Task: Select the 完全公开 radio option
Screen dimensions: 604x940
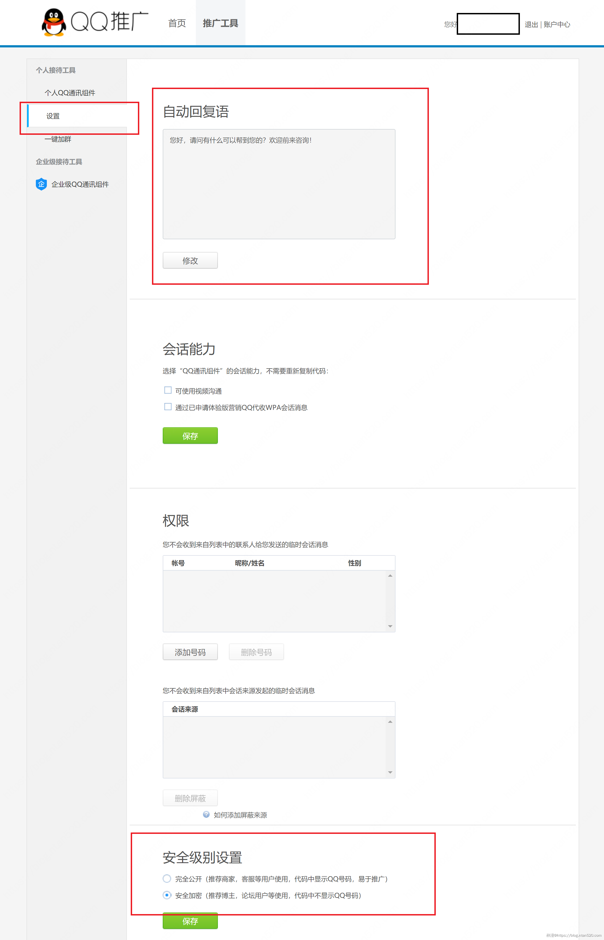Action: pos(167,879)
